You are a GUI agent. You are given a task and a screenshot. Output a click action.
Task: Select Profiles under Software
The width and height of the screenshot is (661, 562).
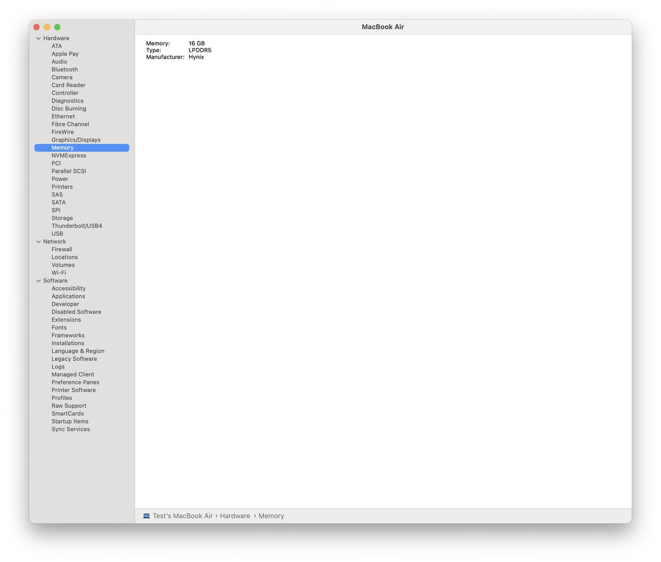pos(61,398)
